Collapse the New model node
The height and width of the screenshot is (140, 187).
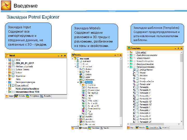pos(72,59)
